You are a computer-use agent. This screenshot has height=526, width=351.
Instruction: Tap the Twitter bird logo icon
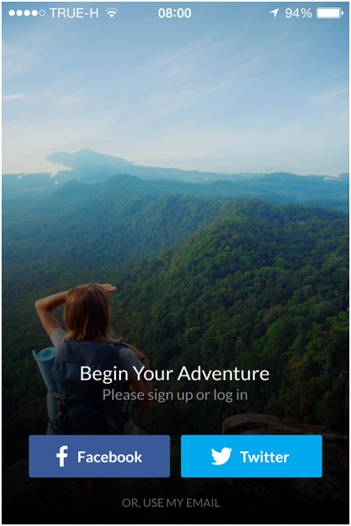point(221,456)
